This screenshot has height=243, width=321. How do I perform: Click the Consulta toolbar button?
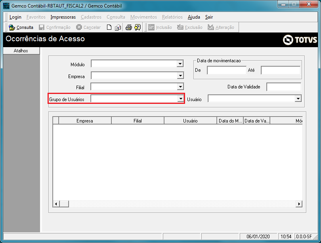21,27
